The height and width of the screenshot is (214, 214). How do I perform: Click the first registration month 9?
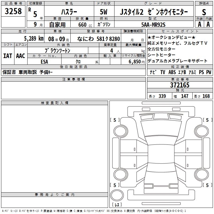pyautogui.click(x=35, y=24)
